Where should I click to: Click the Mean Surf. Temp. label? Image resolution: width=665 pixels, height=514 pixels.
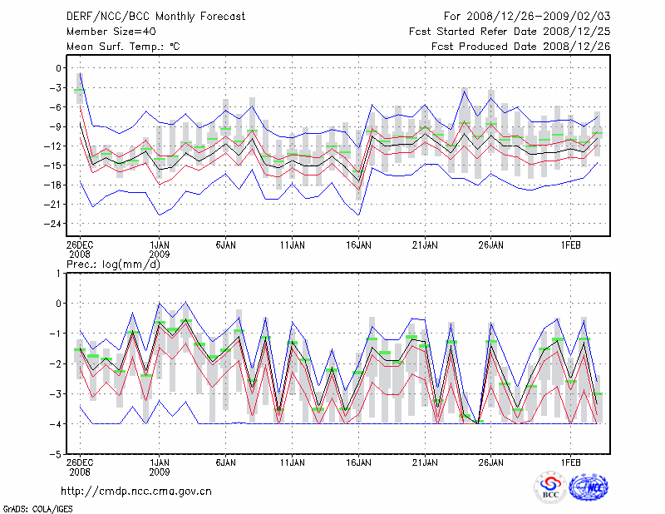coord(122,47)
